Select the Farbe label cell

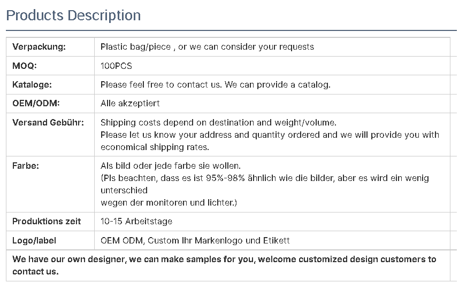pos(50,184)
